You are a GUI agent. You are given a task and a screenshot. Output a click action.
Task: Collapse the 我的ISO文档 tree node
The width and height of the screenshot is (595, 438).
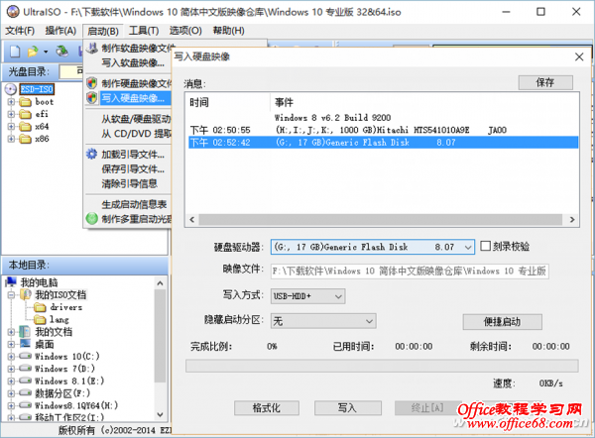click(11, 294)
